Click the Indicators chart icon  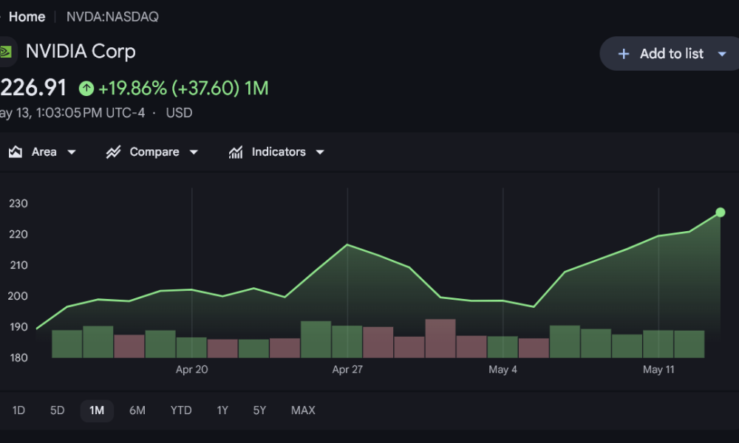tap(236, 151)
